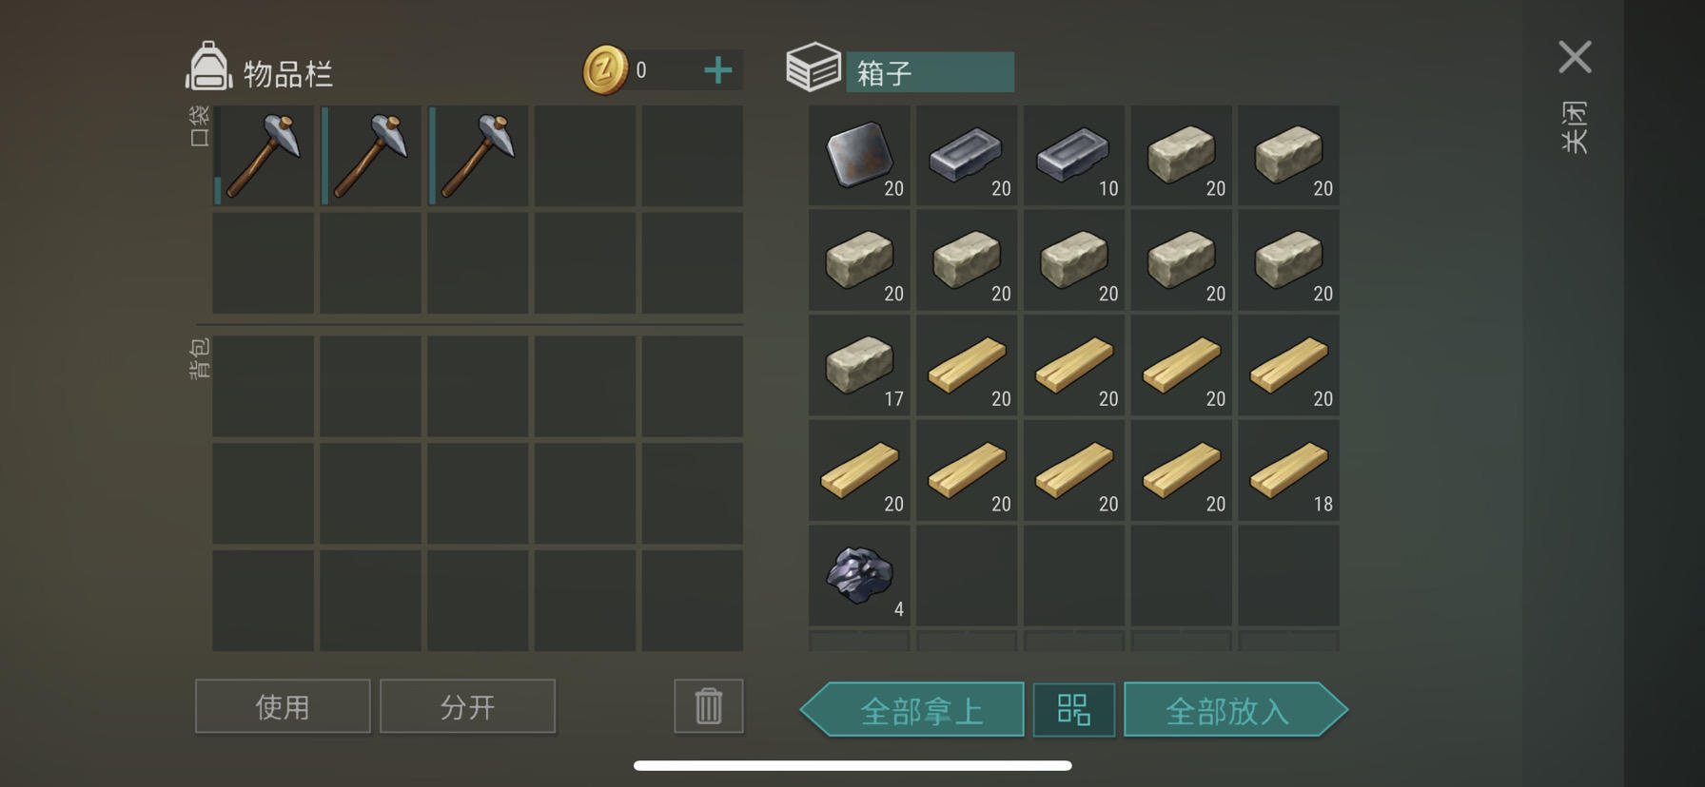
Task: Select the stone brick stack of 17
Action: point(859,366)
